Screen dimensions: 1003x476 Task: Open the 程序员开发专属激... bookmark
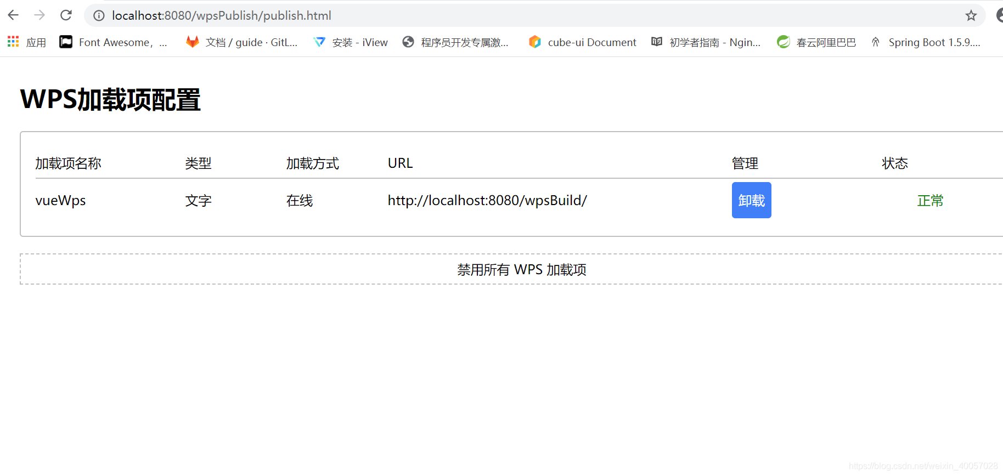point(465,42)
